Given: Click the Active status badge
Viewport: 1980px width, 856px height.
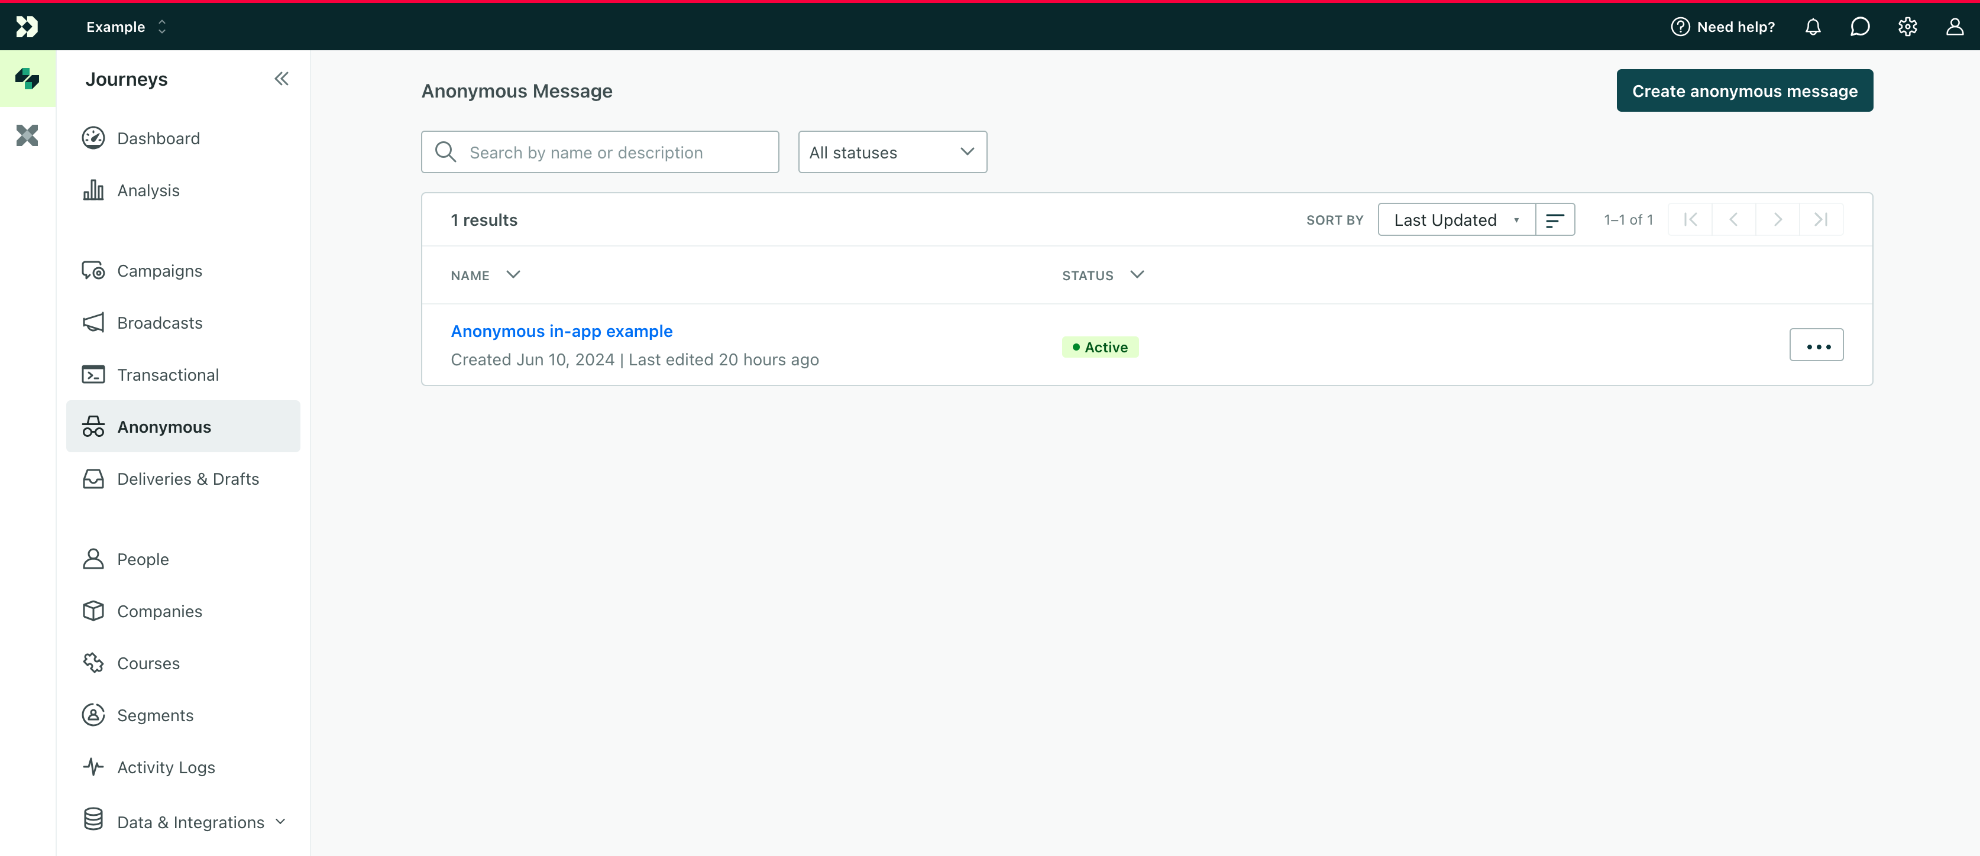Looking at the screenshot, I should click(x=1100, y=348).
